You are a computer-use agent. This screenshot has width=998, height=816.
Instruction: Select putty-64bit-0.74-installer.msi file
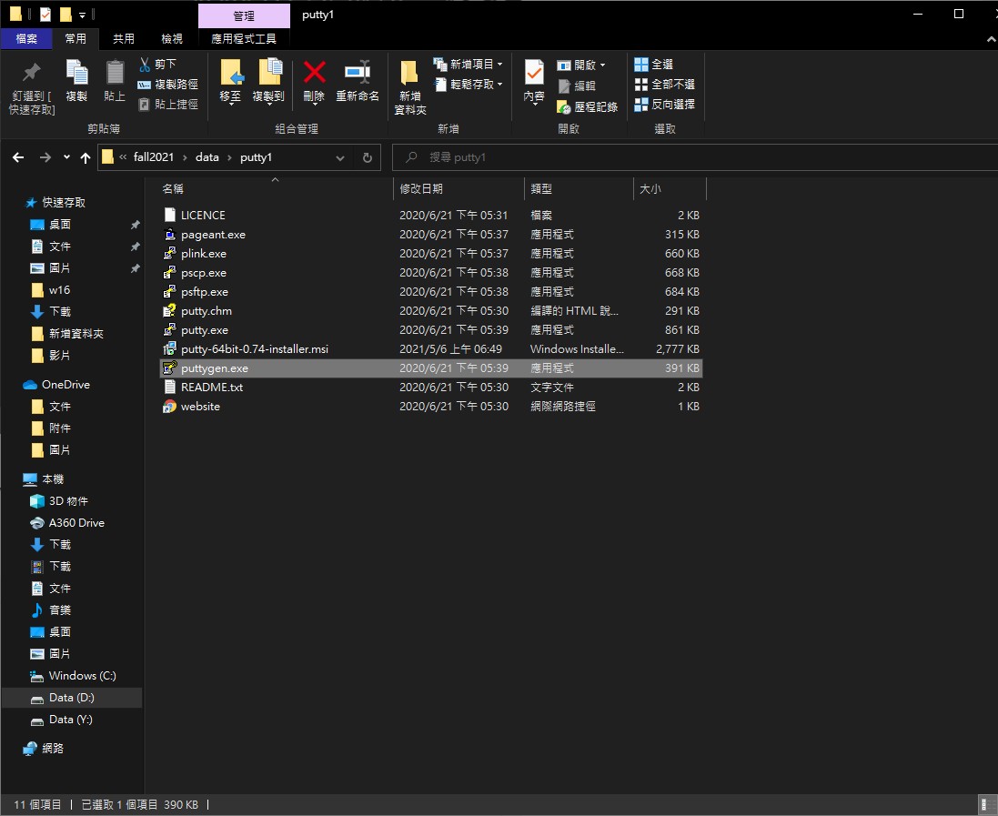click(x=431, y=348)
